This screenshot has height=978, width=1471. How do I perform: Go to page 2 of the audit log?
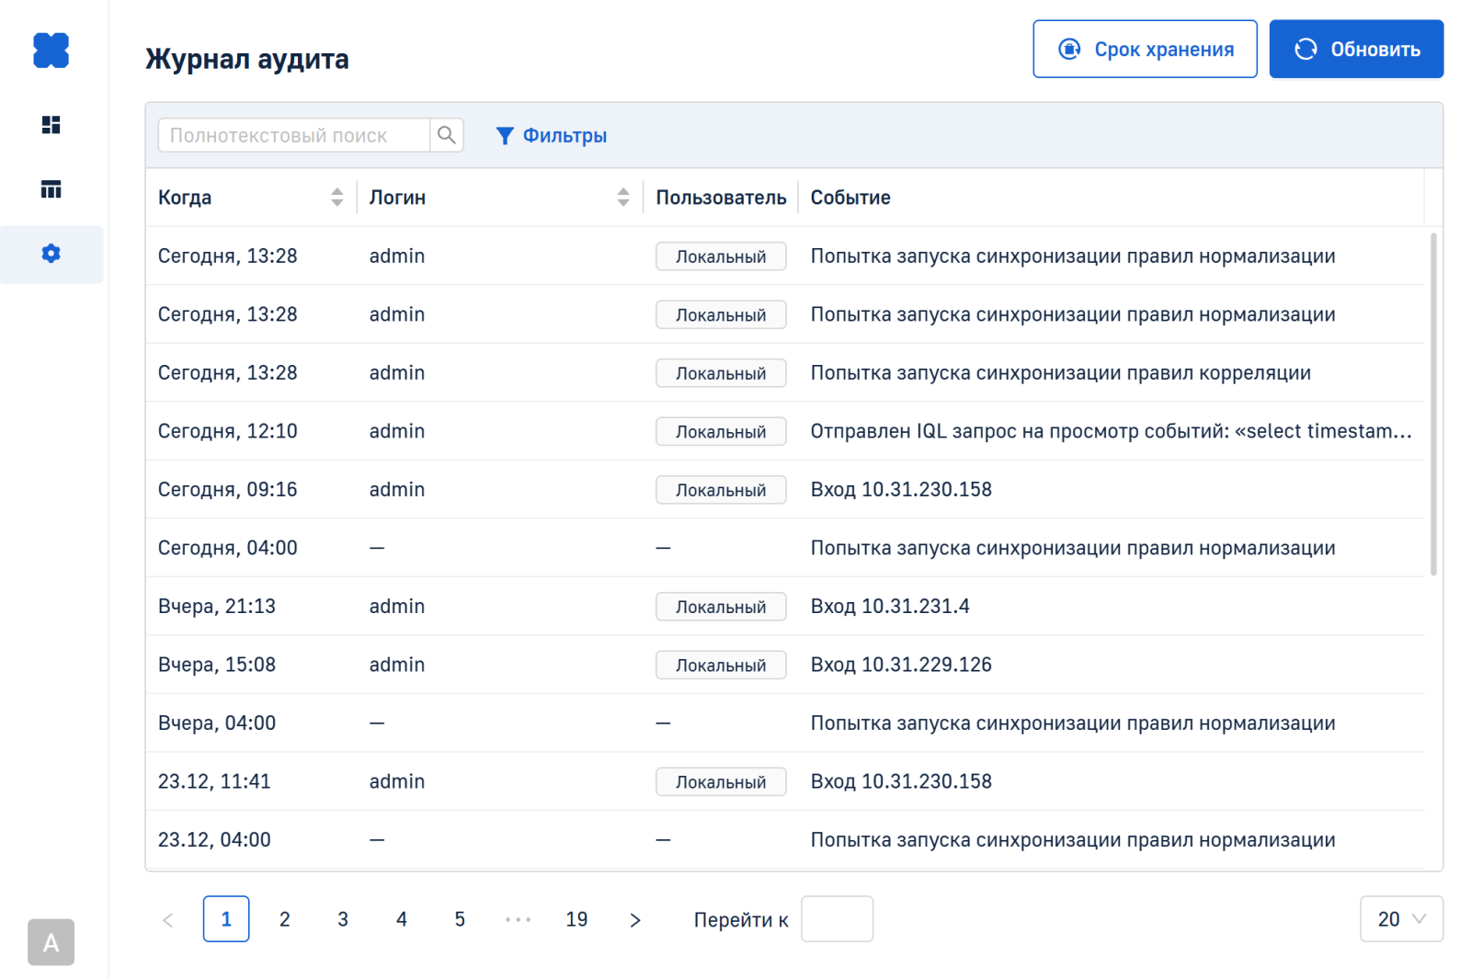tap(285, 919)
